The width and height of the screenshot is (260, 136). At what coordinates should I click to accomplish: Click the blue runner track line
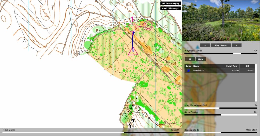click(x=133, y=41)
